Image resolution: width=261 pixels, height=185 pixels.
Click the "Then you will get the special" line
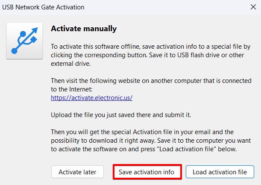click(x=142, y=132)
